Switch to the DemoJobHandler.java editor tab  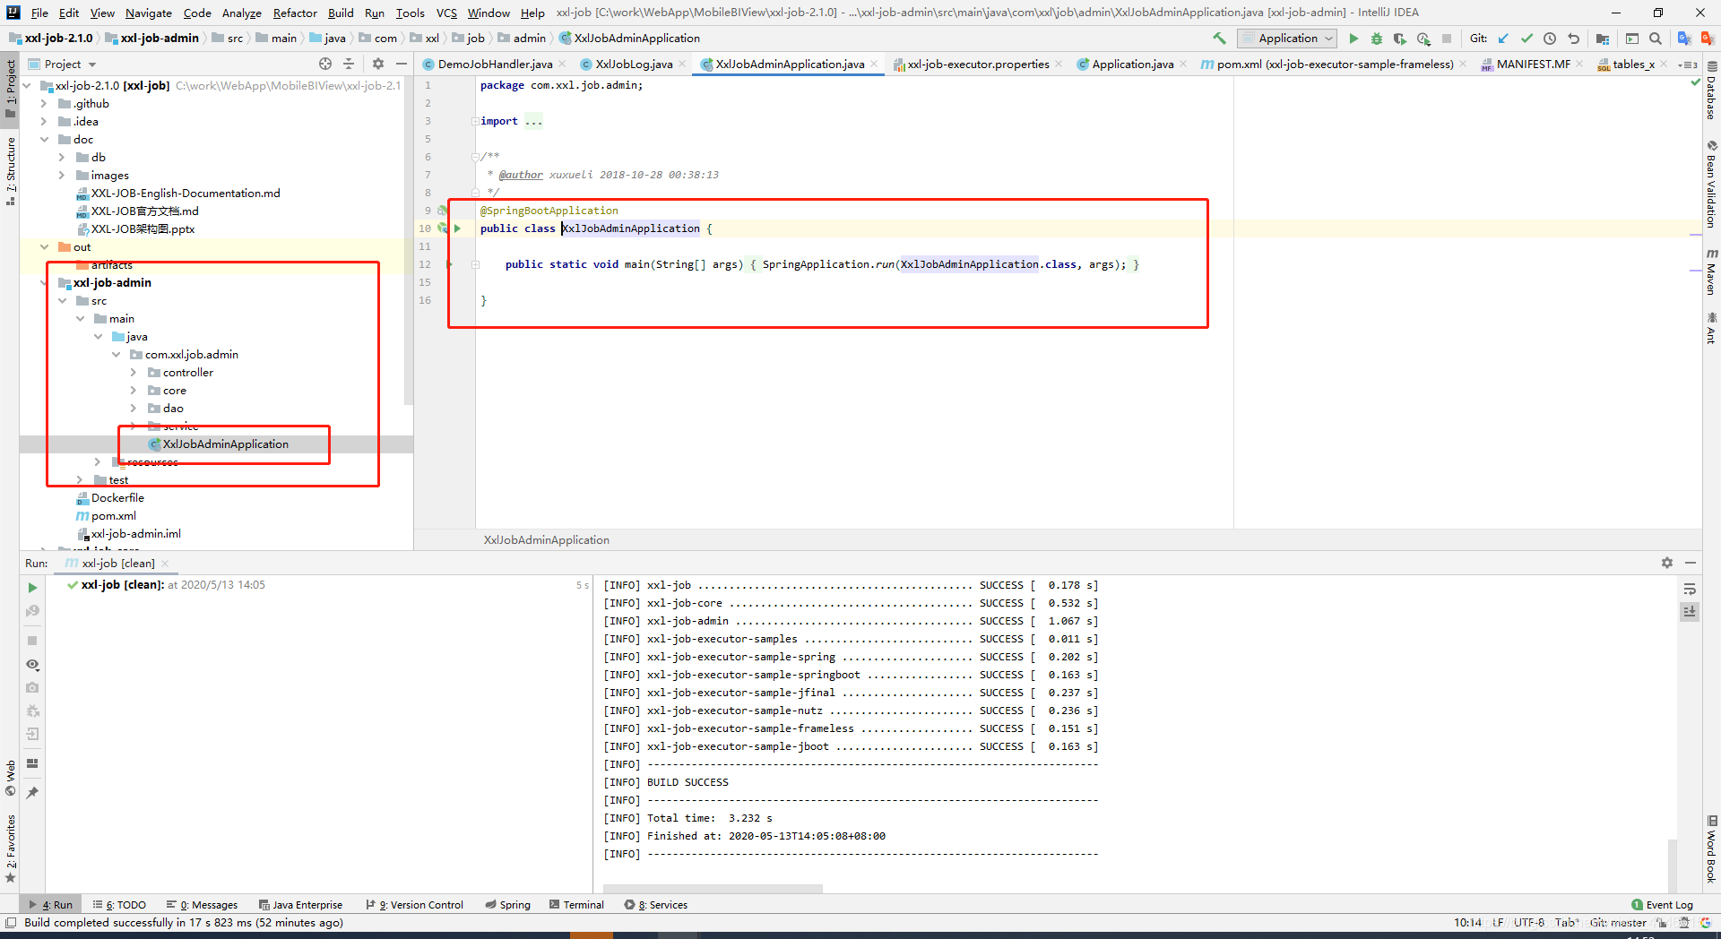[494, 64]
